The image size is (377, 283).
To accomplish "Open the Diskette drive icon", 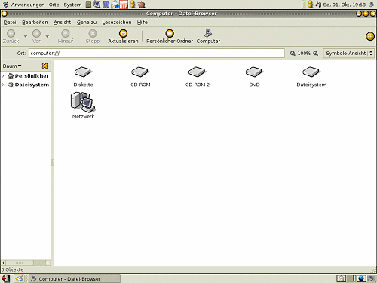I will click(83, 72).
